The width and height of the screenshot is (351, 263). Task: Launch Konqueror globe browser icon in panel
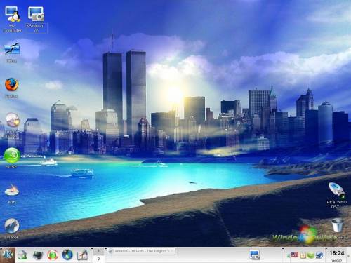point(67,255)
